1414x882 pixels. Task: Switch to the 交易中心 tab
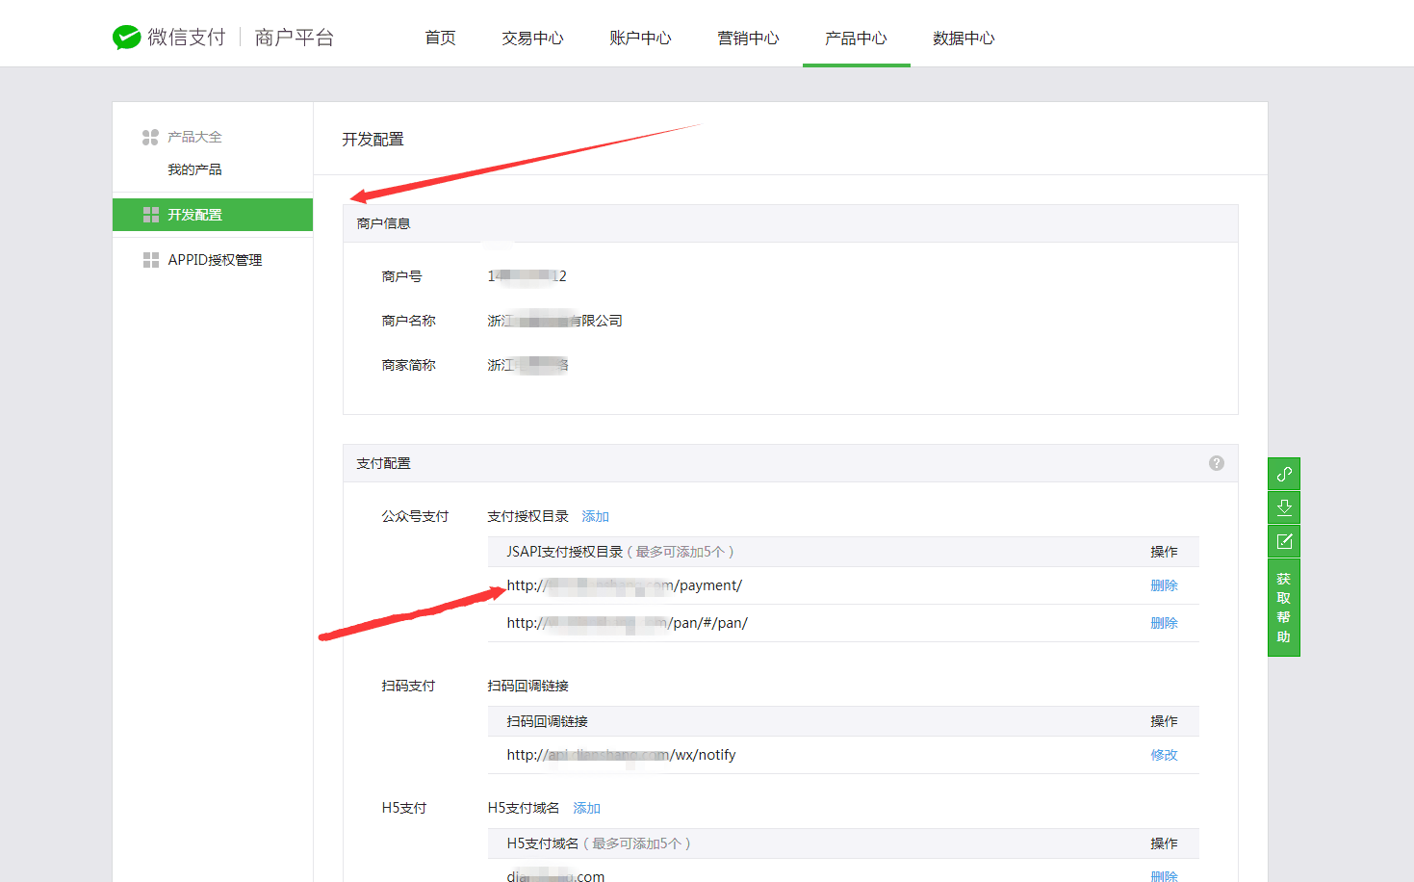(x=531, y=39)
